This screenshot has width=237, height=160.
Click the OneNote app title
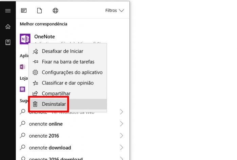pos(45,37)
